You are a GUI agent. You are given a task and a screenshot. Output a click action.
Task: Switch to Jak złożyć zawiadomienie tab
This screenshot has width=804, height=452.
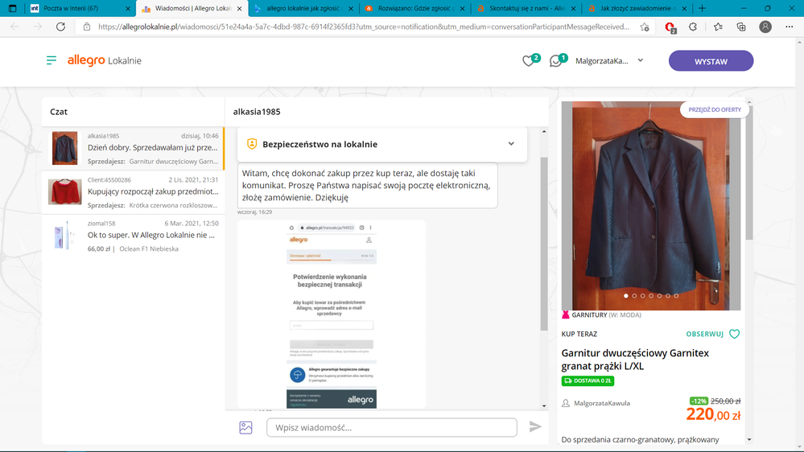(637, 9)
